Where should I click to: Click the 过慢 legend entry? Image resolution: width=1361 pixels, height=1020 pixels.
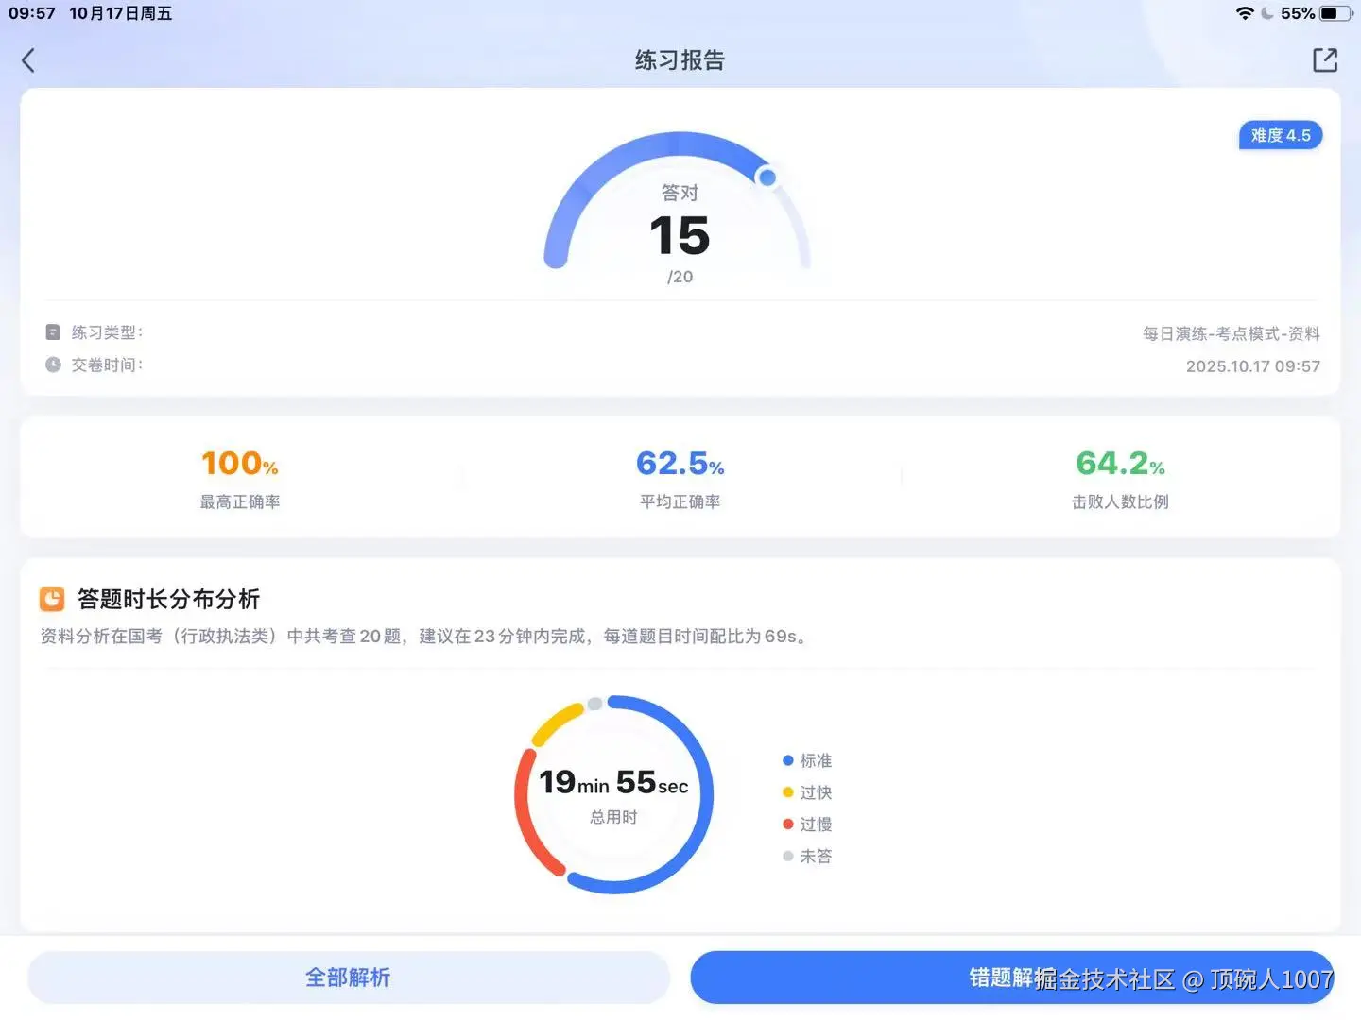tap(808, 824)
